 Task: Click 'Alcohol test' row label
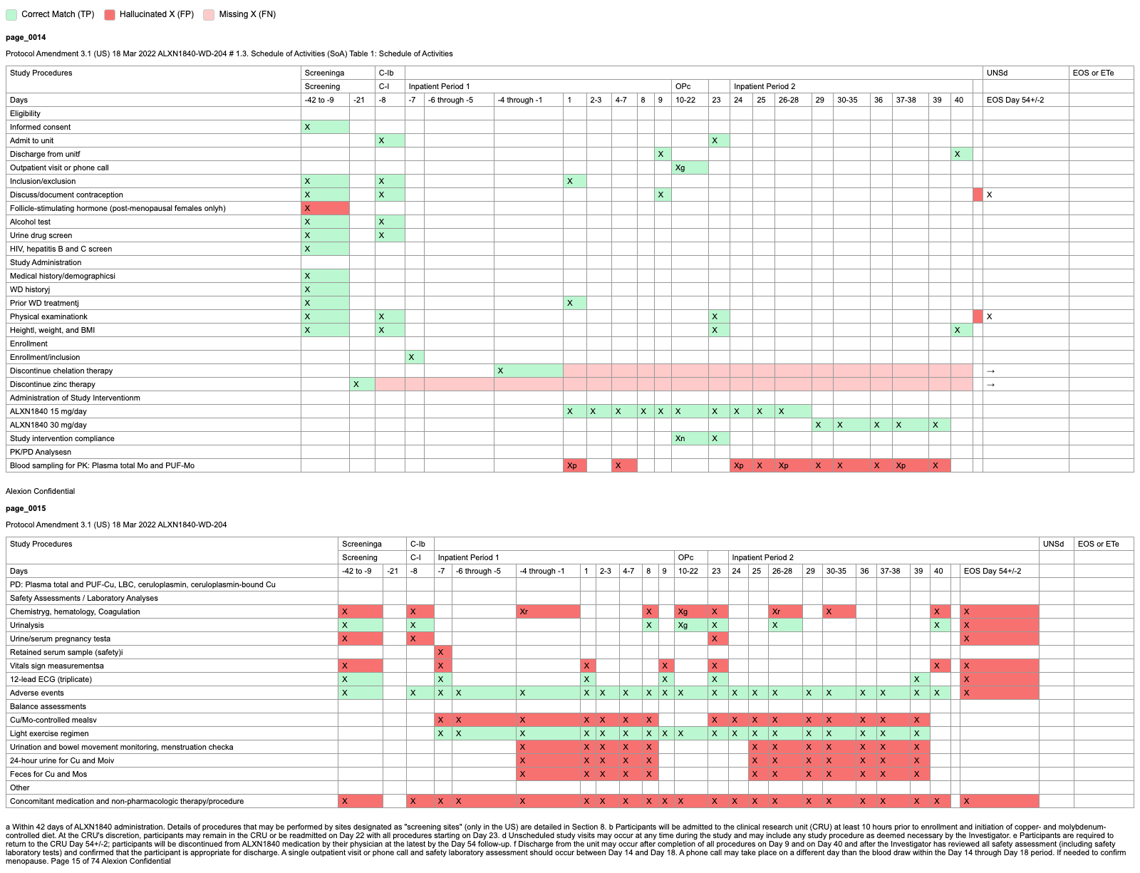point(30,222)
